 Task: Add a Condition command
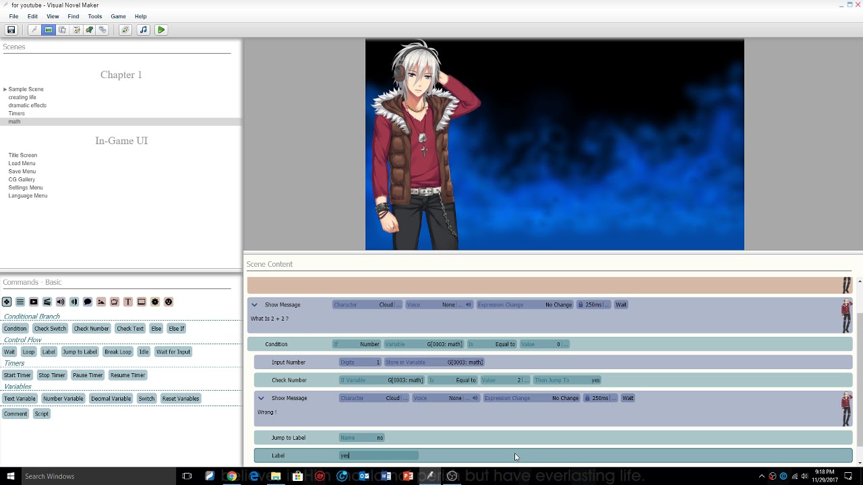click(16, 329)
